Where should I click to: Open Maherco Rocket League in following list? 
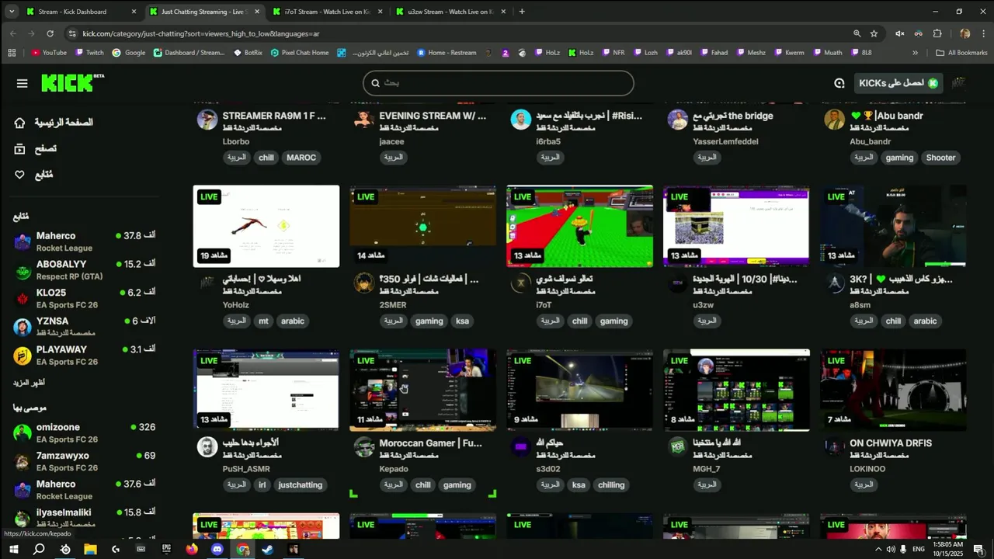(84, 241)
